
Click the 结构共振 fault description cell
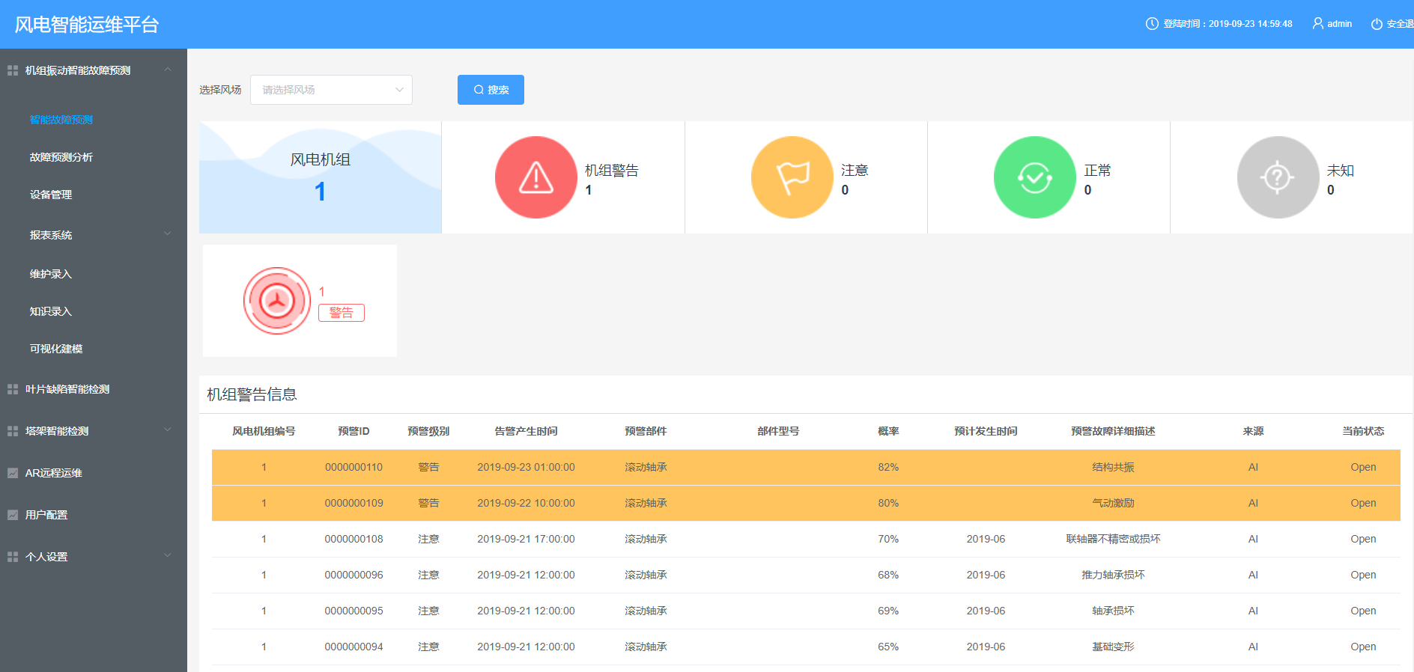point(1113,467)
